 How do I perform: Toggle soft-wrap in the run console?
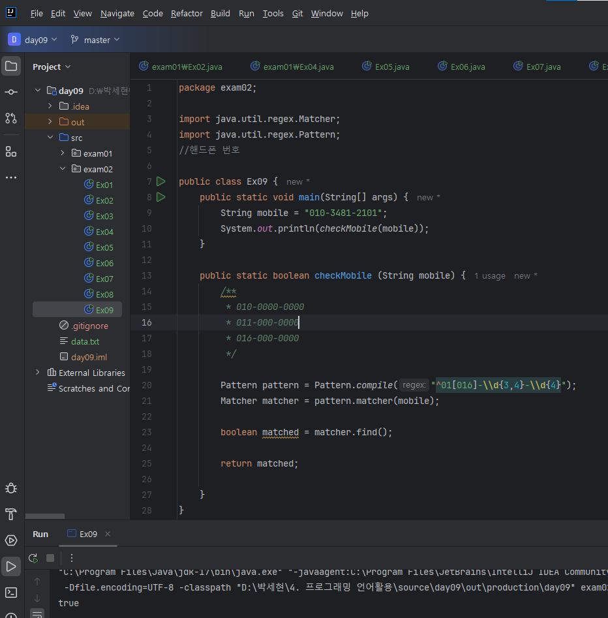point(37,614)
